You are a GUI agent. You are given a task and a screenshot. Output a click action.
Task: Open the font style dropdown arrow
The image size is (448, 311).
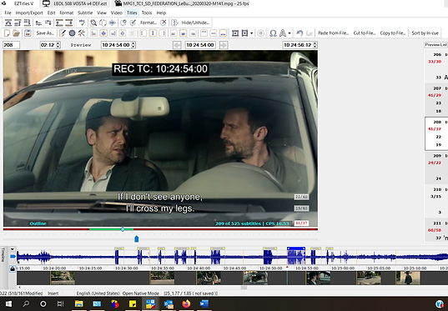point(289,33)
